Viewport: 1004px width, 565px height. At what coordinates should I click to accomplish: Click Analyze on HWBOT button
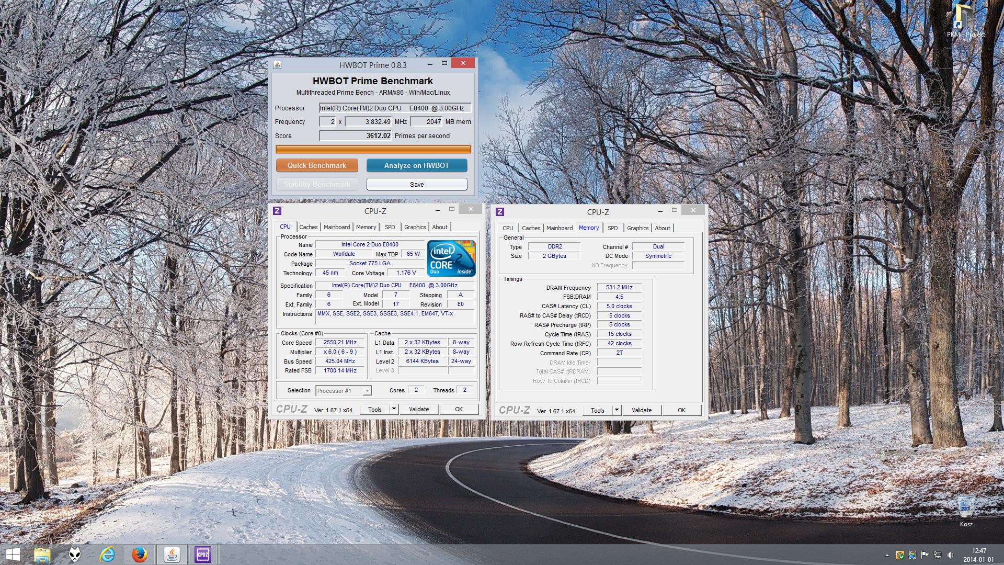tap(417, 165)
